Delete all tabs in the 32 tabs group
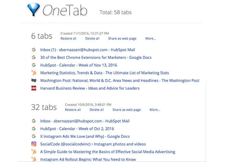 [96, 110]
